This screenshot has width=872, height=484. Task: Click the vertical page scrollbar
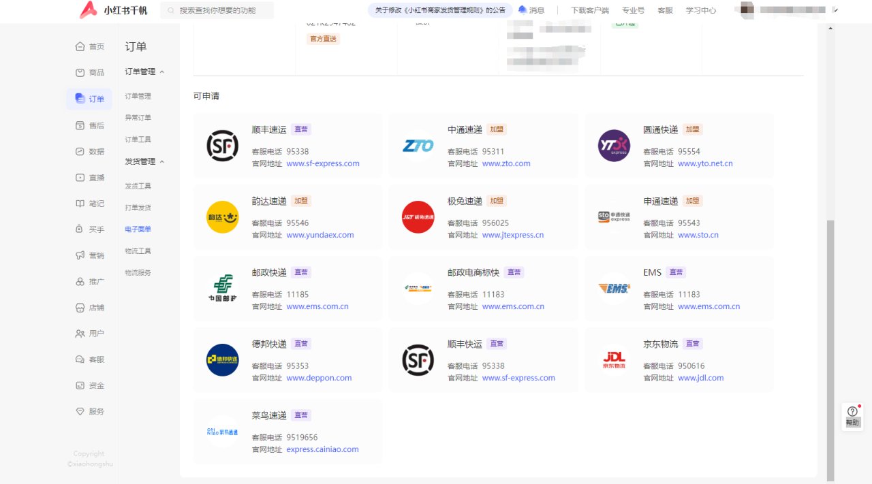(829, 340)
